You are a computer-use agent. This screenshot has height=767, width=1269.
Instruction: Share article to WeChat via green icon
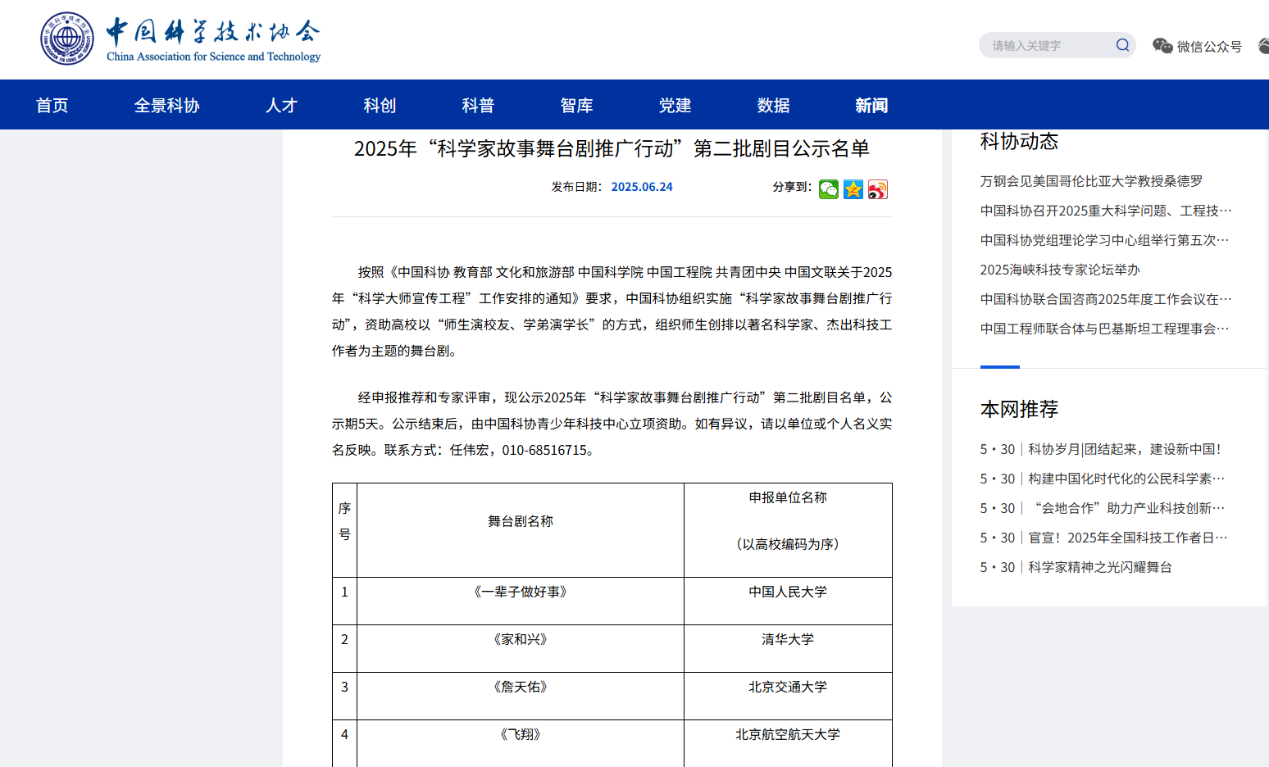828,189
